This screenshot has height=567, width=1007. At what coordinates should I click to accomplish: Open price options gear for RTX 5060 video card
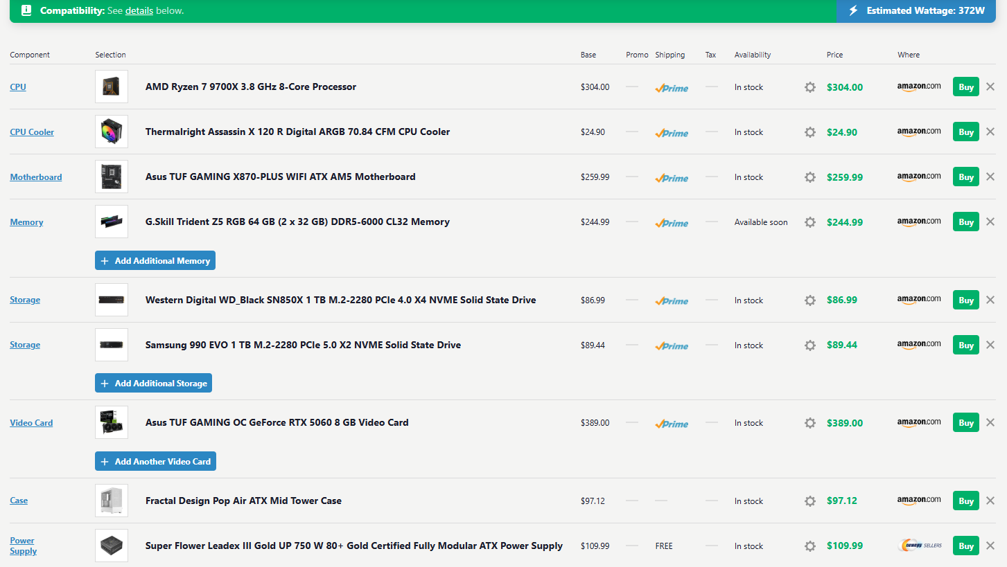coord(809,423)
